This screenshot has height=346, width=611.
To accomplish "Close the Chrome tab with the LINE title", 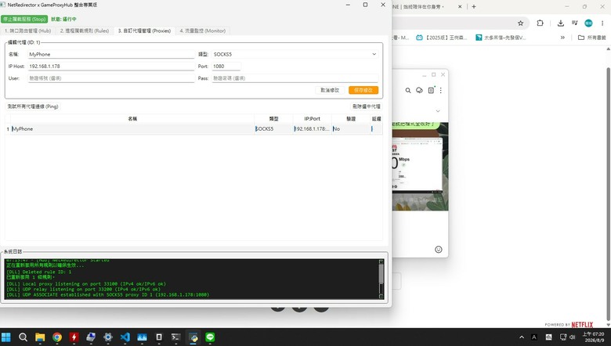I will (460, 6).
